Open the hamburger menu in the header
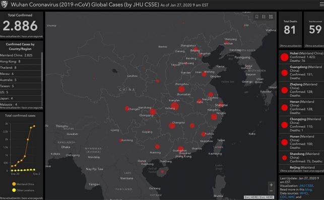This screenshot has height=200, width=324. [321, 4]
